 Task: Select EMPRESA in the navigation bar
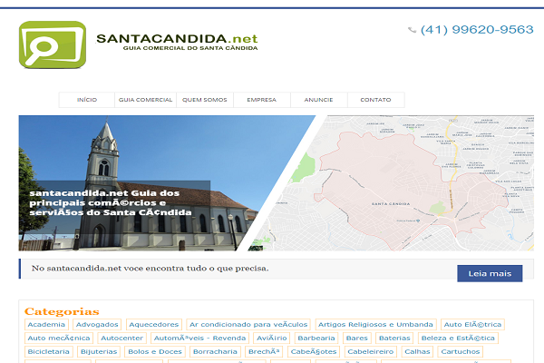[x=261, y=100]
